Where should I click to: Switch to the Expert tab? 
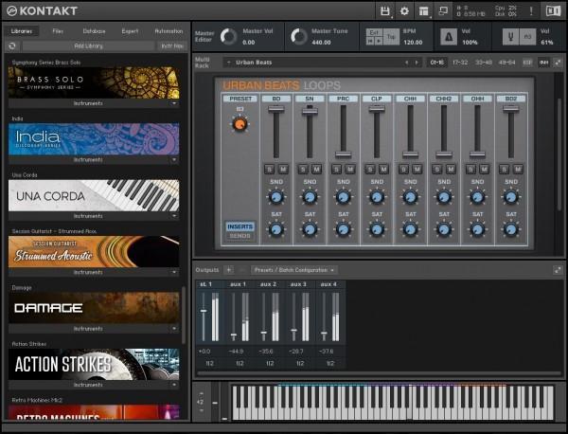click(130, 31)
